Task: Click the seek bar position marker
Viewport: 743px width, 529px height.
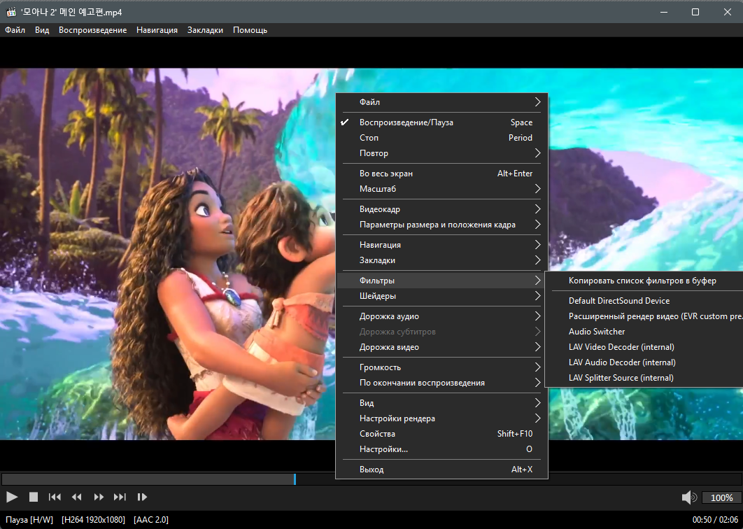Action: tap(295, 479)
